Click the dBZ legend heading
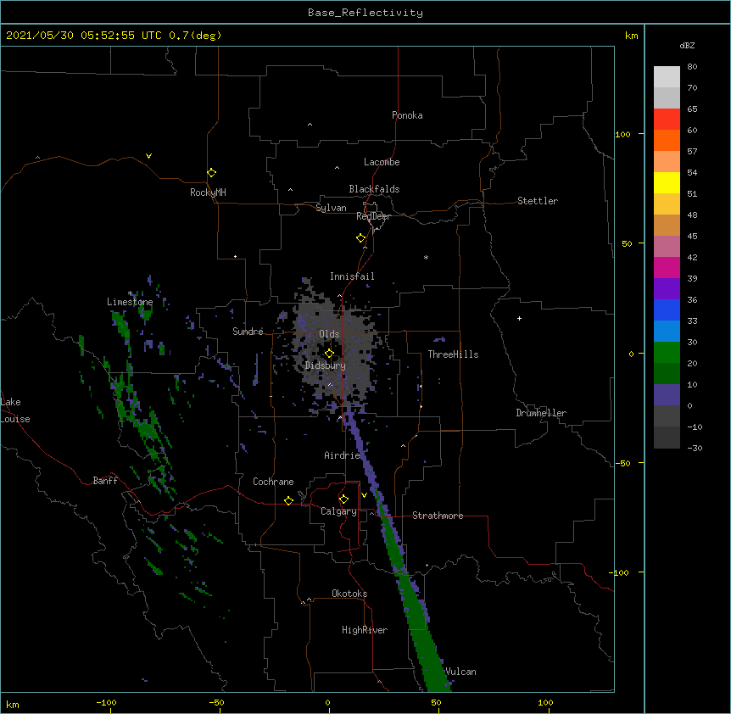The image size is (731, 714). [x=687, y=46]
